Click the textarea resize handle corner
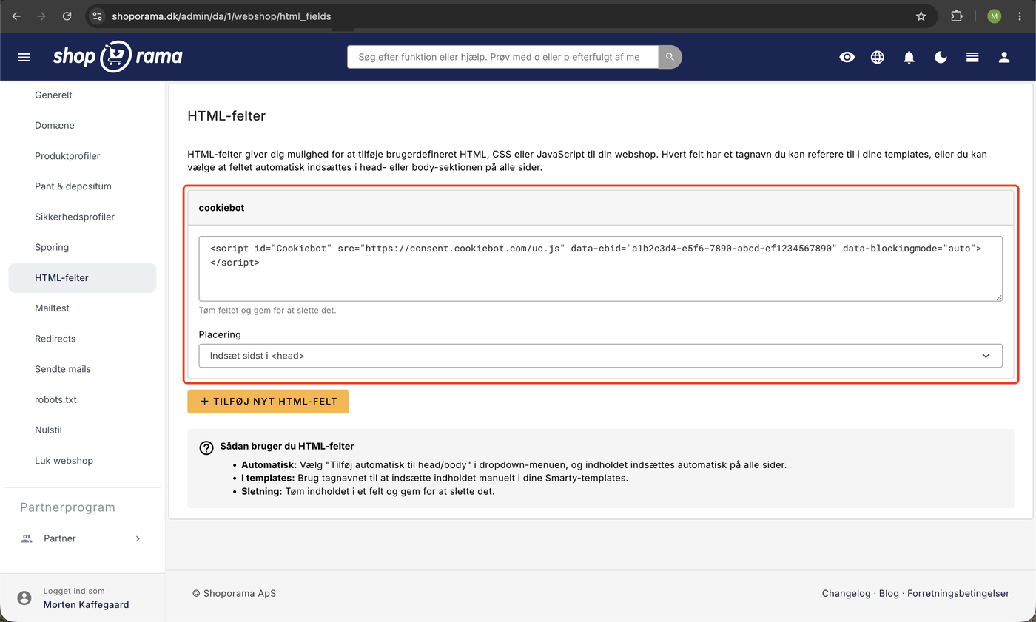 998,297
